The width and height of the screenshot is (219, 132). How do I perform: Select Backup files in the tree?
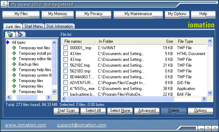(29, 64)
